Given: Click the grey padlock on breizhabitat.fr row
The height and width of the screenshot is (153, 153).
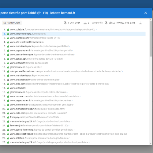Looking at the screenshot, I should [8, 80].
